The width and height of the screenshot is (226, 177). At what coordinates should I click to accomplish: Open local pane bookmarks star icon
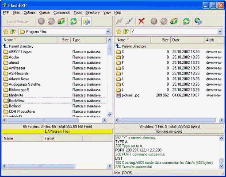pos(6,31)
